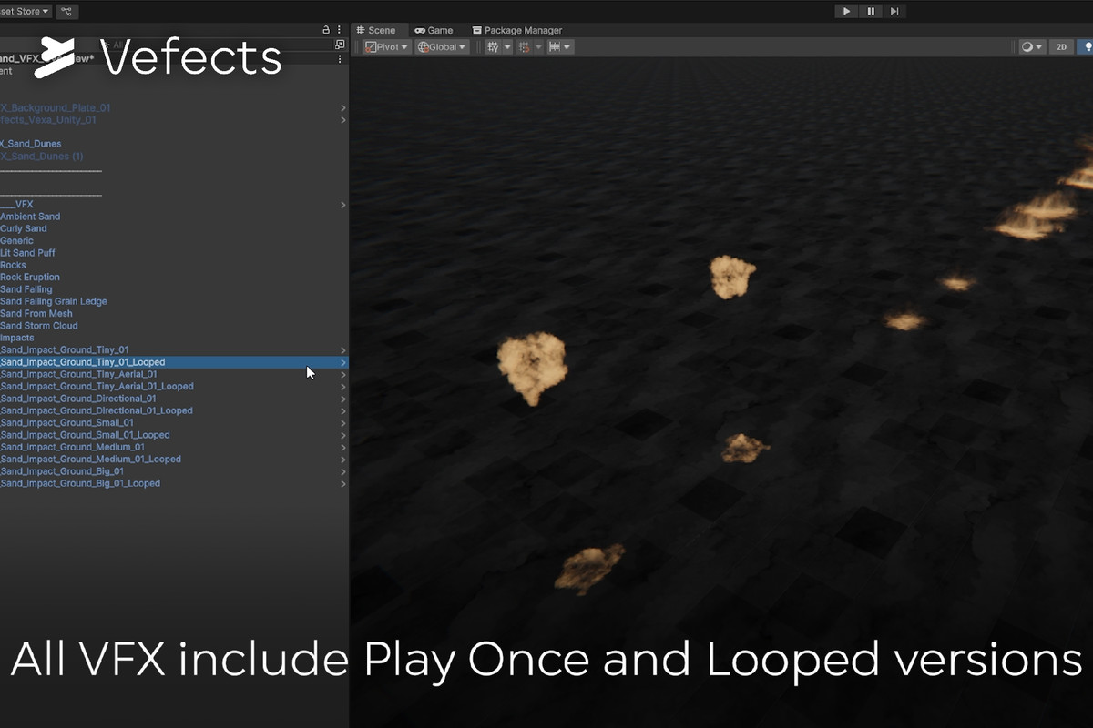Image resolution: width=1093 pixels, height=728 pixels.
Task: Select the Curly Sand object
Action: (x=24, y=228)
